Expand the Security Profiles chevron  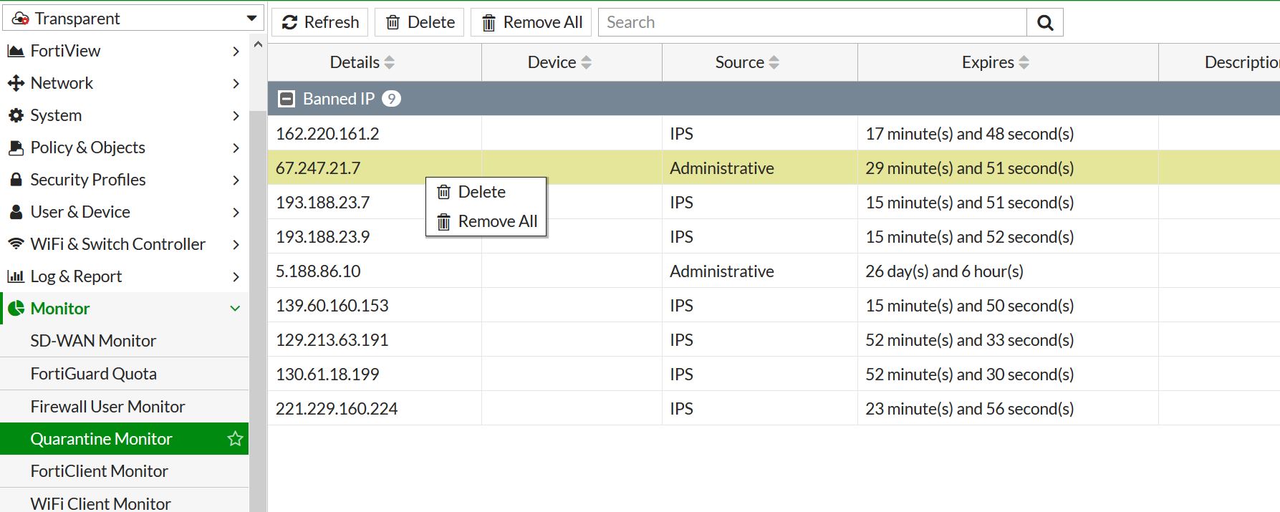click(236, 180)
